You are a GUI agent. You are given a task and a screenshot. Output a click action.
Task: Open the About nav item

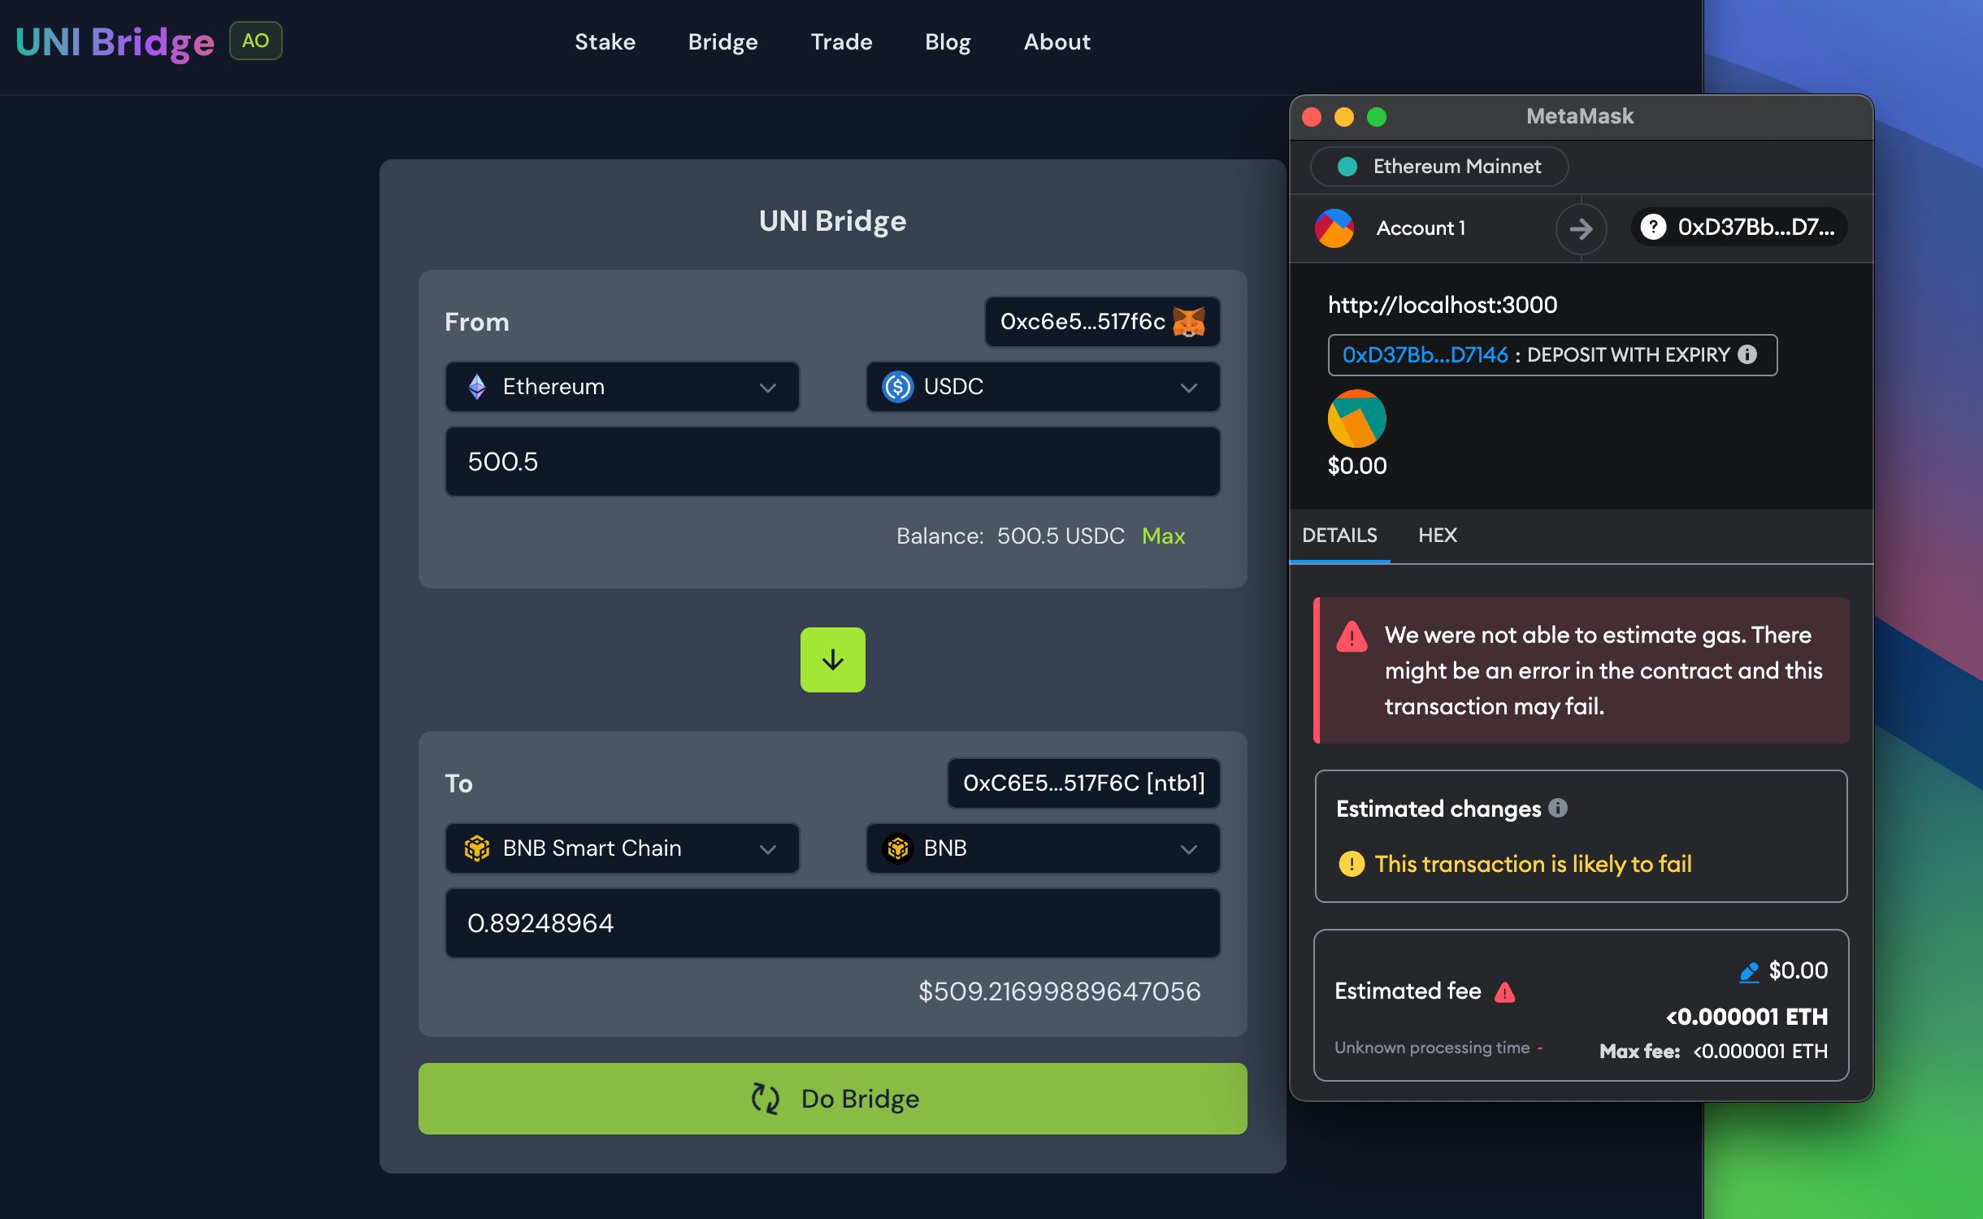[x=1057, y=42]
